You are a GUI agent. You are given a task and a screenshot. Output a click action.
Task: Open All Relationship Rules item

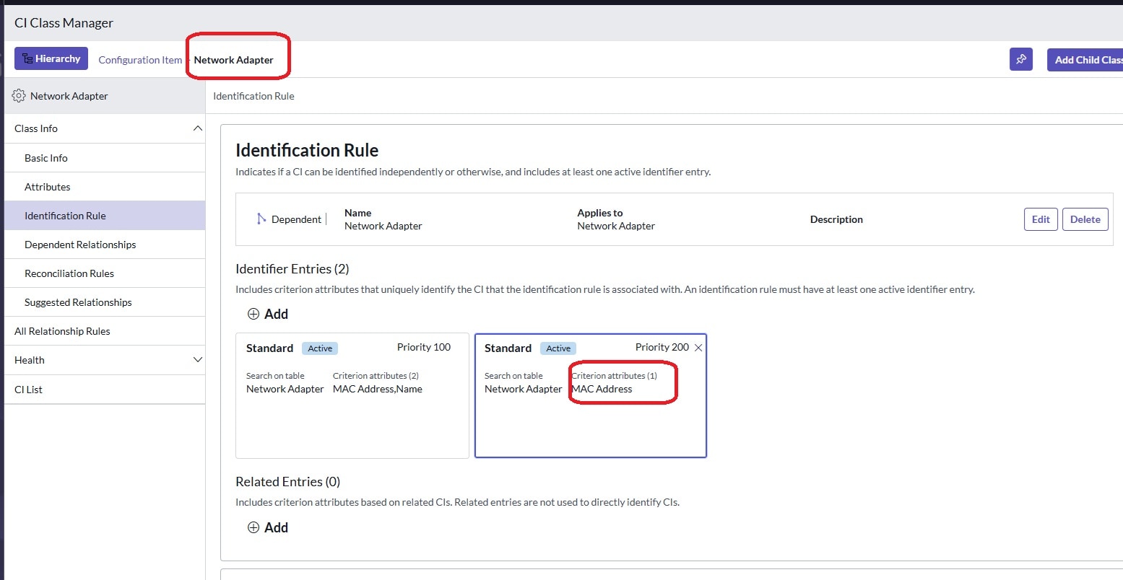click(x=105, y=331)
